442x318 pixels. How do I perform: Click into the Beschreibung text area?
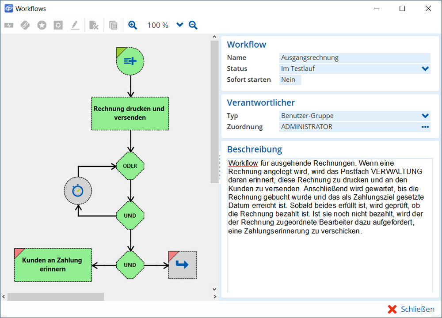tap(330, 225)
